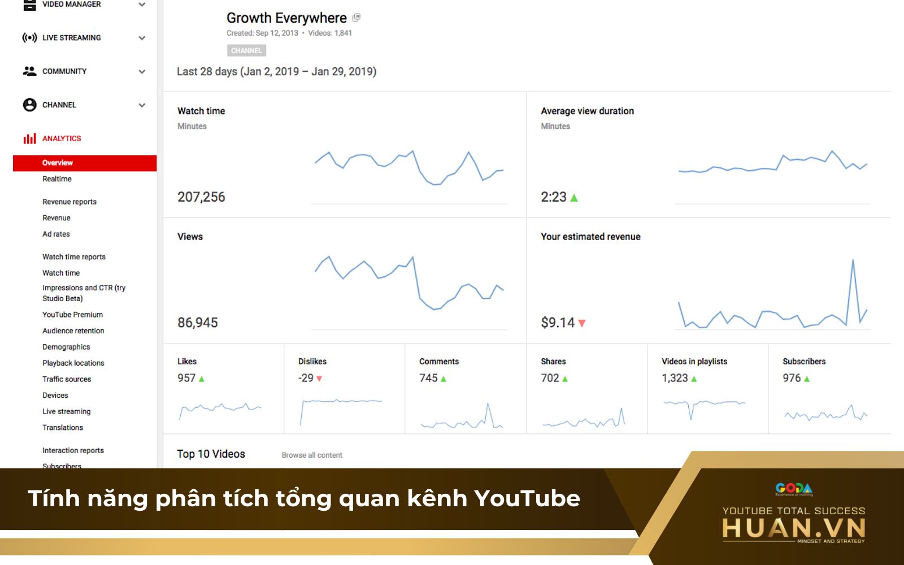
Task: Click the Shares sparkline chart
Action: [584, 418]
